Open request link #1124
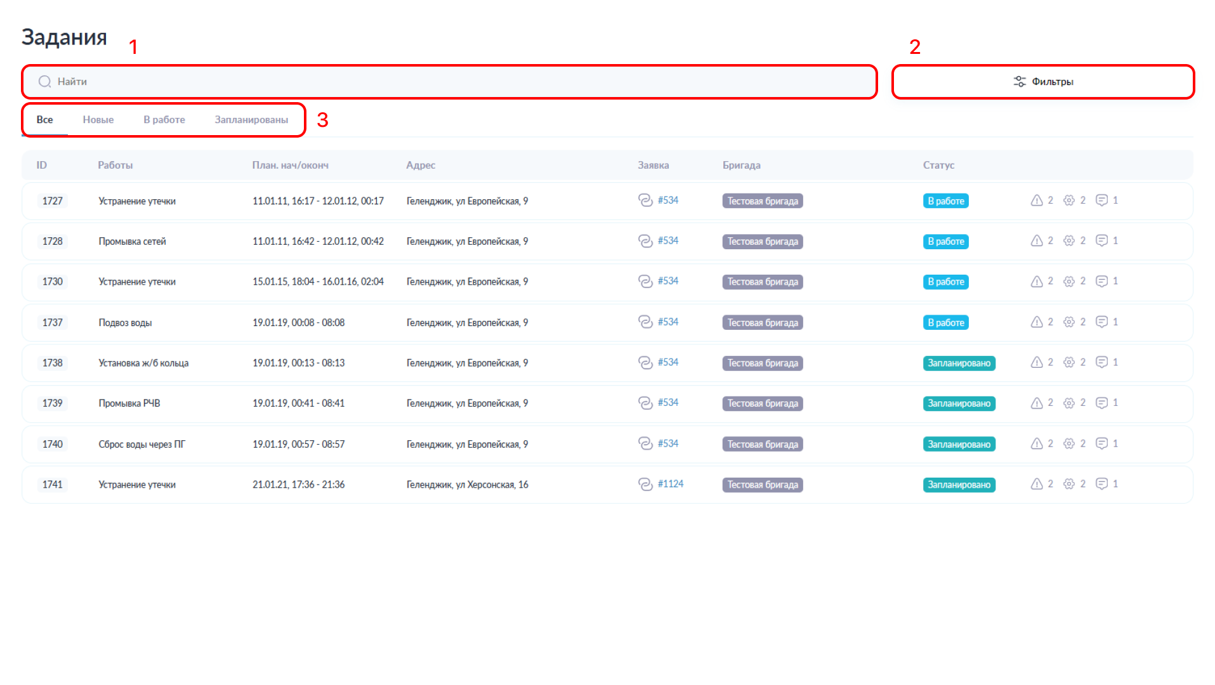Viewport: 1215px width, 685px height. tap(671, 484)
